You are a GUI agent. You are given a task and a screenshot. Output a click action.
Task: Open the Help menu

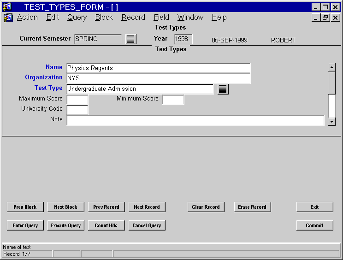point(219,17)
